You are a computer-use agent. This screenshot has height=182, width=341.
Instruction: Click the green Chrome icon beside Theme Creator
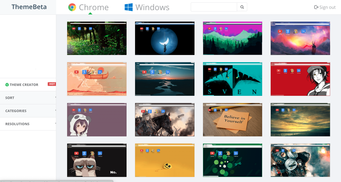point(7,85)
